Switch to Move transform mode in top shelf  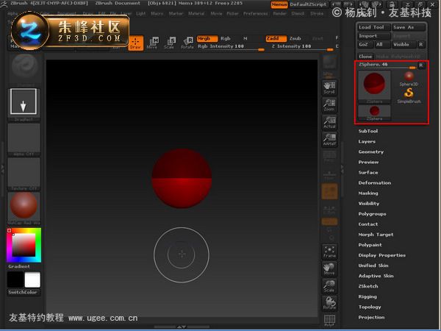152,43
